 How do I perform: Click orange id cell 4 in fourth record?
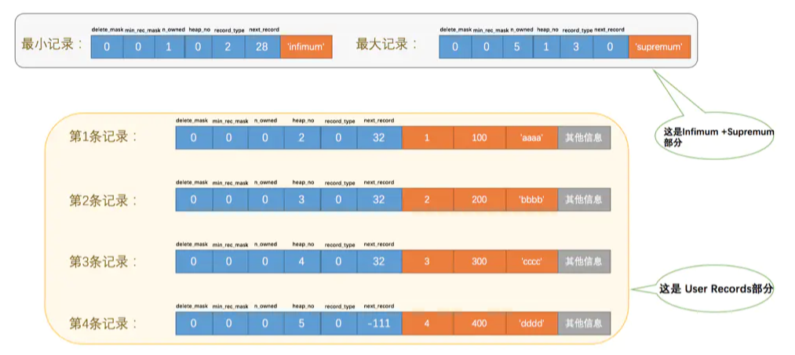pyautogui.click(x=428, y=323)
